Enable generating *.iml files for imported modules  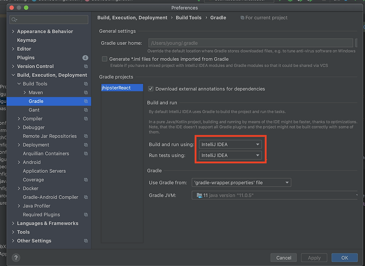(x=104, y=59)
